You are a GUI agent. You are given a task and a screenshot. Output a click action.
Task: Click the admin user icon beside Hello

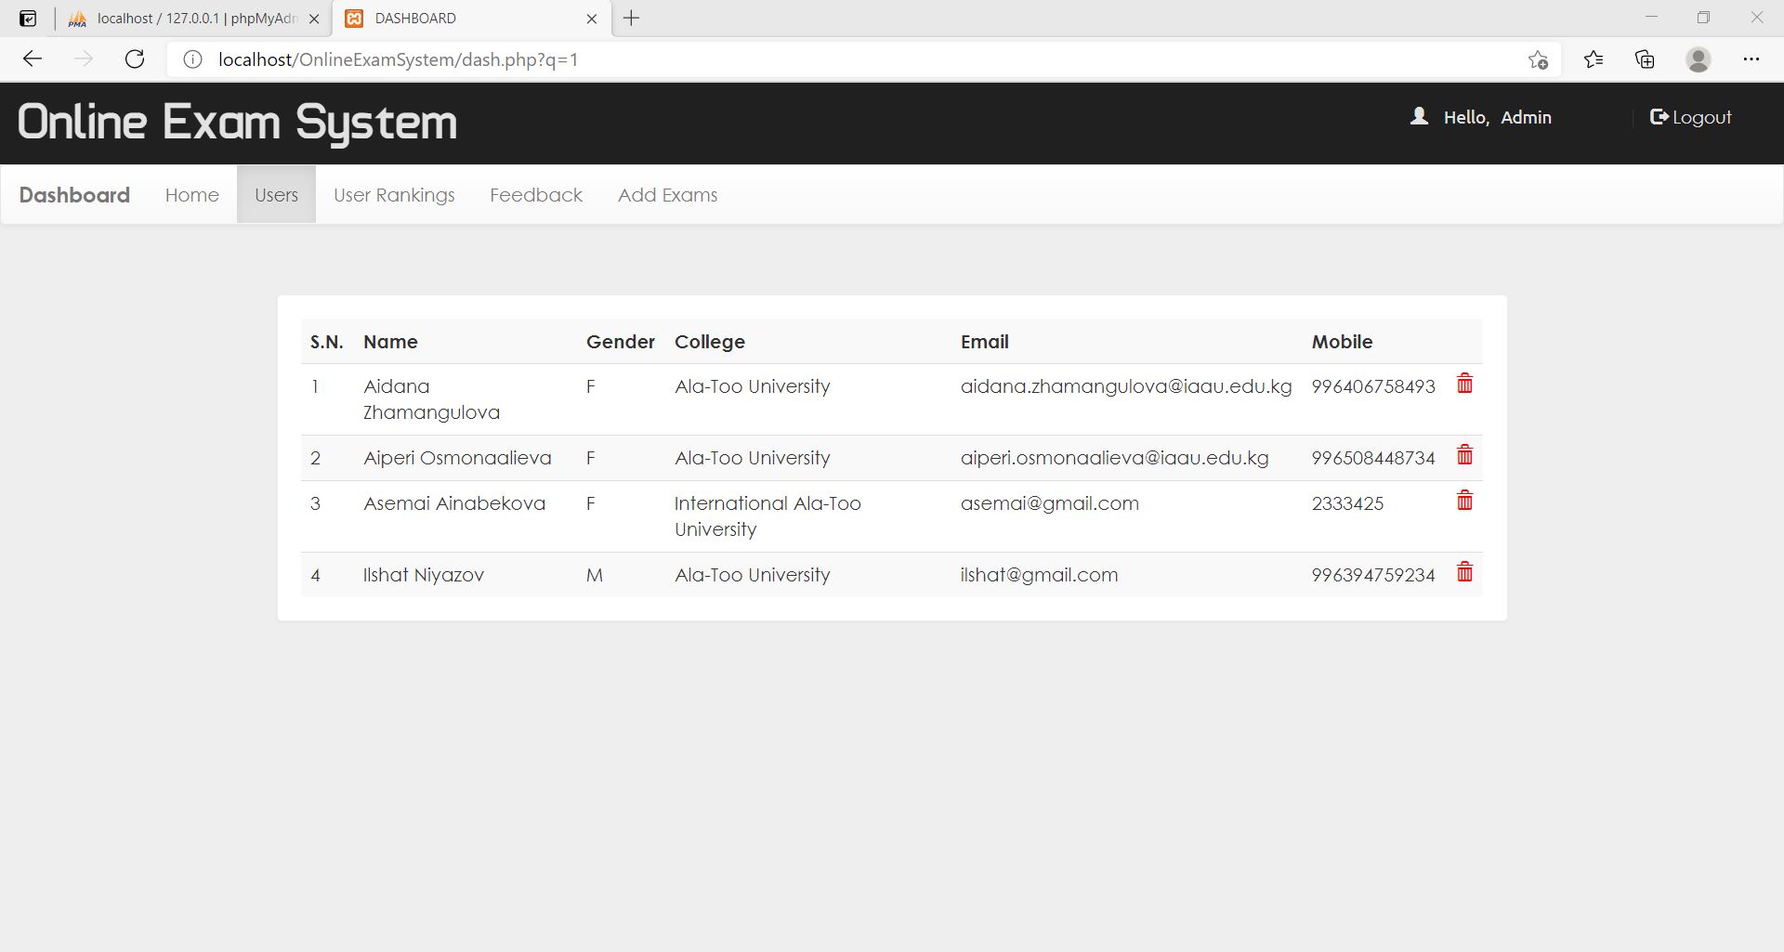point(1419,116)
